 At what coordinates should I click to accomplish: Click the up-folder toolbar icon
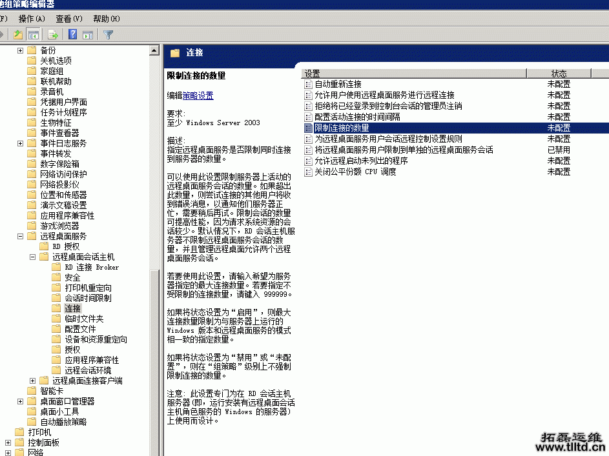pyautogui.click(x=18, y=34)
